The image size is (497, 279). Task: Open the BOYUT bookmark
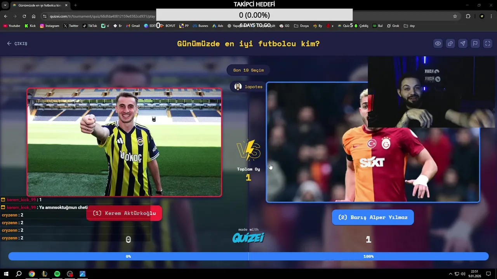pyautogui.click(x=168, y=26)
